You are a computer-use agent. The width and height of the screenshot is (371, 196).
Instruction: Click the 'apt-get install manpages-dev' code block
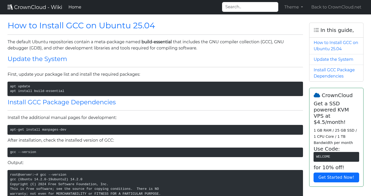tap(155, 130)
